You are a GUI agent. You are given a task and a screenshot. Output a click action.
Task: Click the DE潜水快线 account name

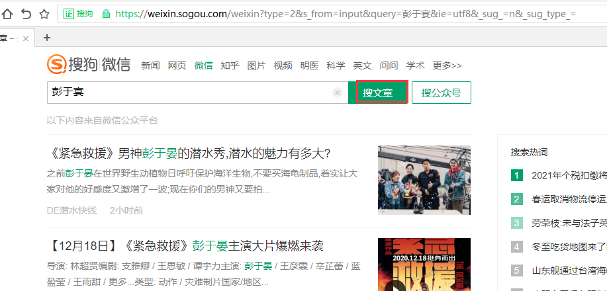71,210
